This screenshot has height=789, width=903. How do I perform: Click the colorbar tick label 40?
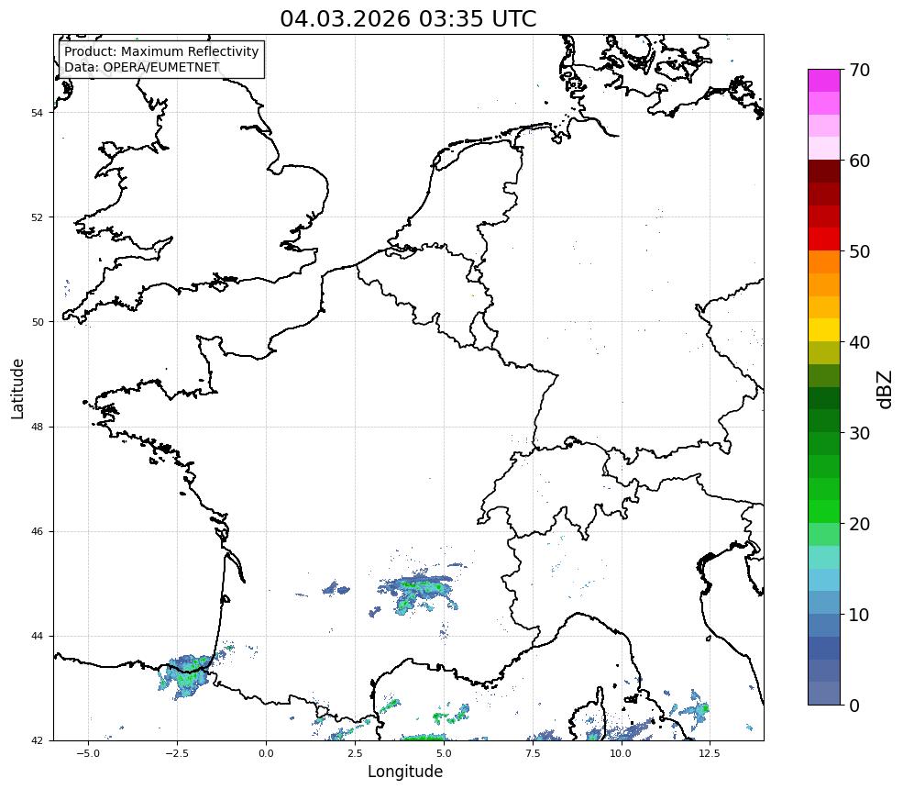[x=859, y=342]
